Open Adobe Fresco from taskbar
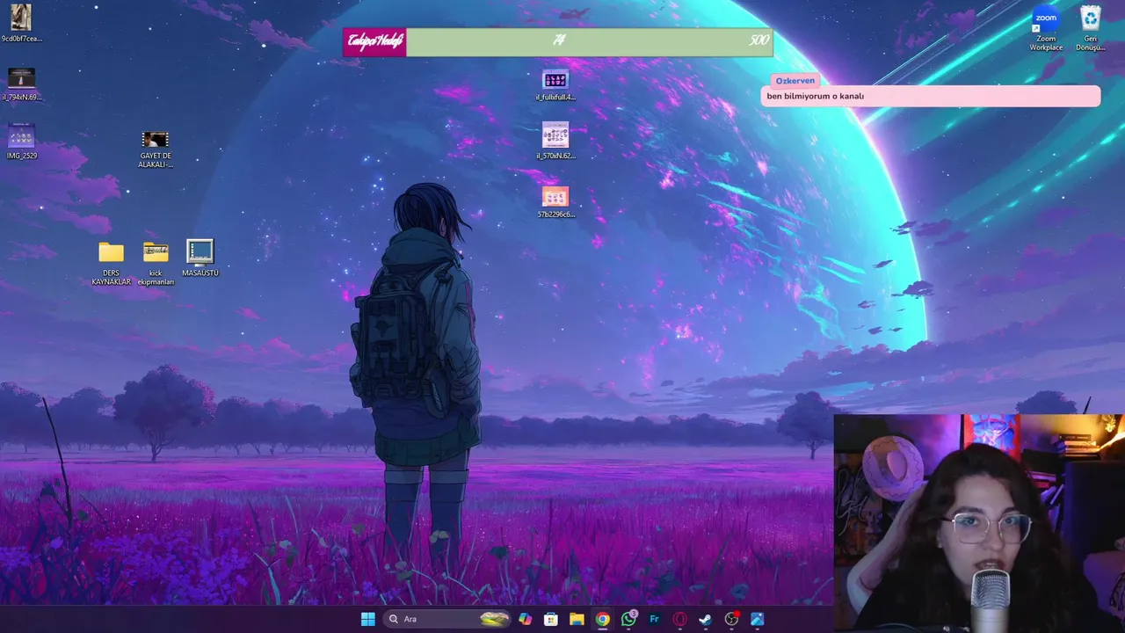This screenshot has height=633, width=1125. [x=654, y=619]
